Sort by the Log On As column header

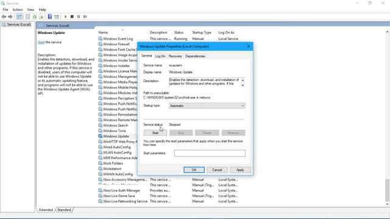[x=226, y=32]
